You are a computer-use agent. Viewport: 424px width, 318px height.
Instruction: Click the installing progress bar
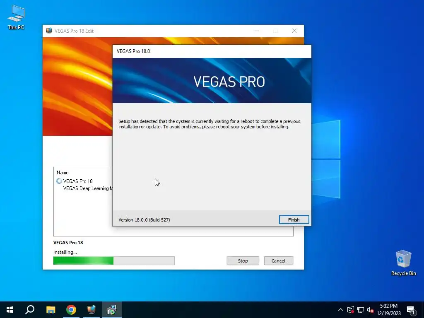click(114, 261)
